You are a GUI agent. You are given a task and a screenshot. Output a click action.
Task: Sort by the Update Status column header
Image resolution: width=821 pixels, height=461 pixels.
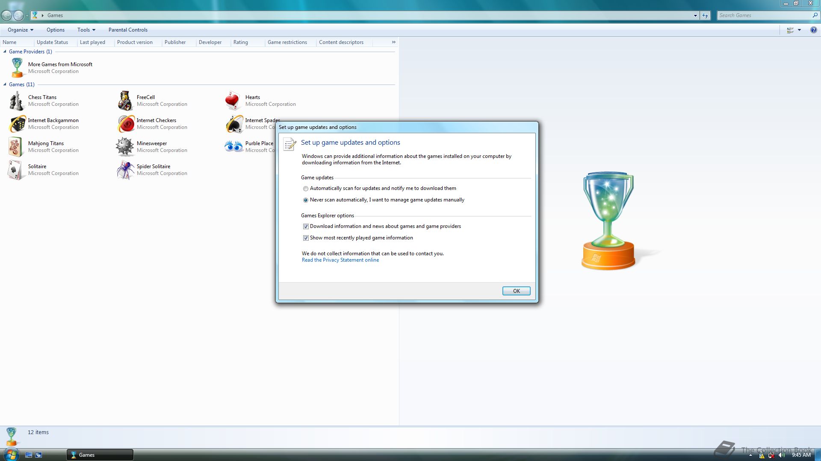(x=56, y=42)
